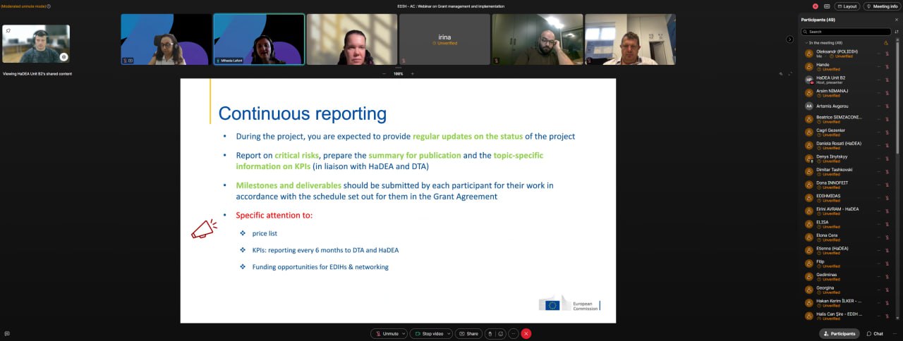
Task: Click the red leave meeting button
Action: coord(526,333)
